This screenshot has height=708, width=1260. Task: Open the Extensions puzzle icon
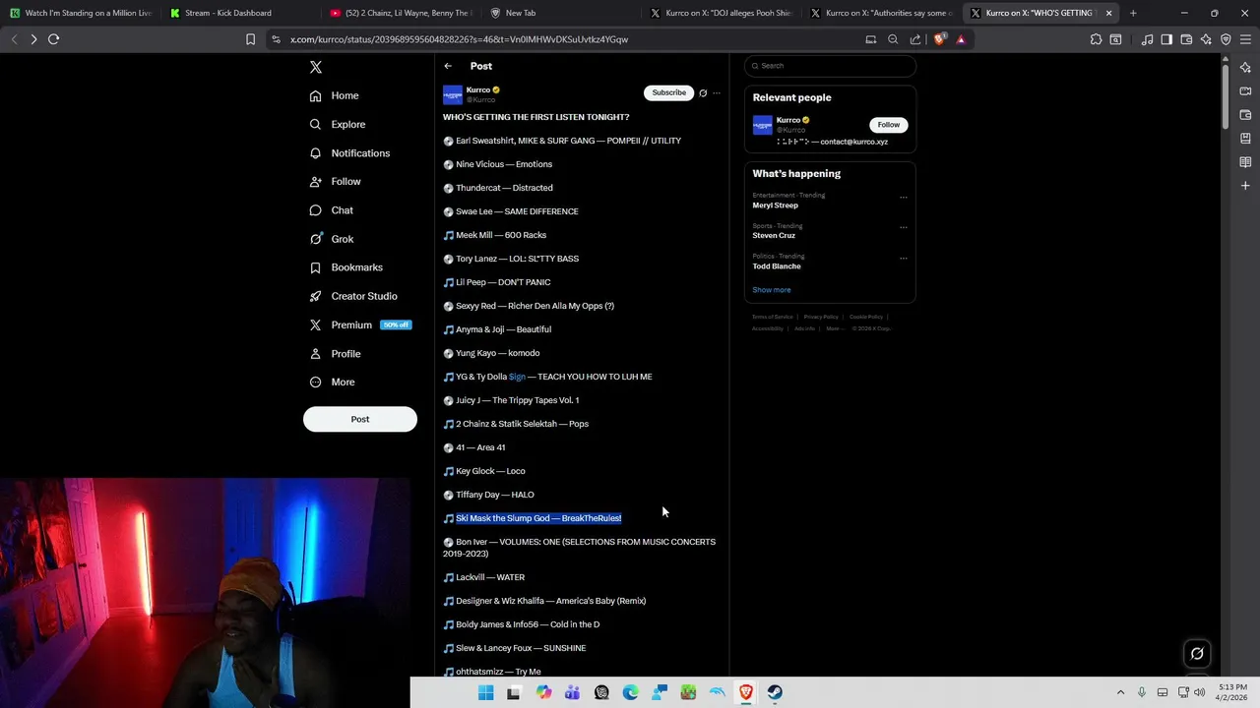tap(1096, 39)
